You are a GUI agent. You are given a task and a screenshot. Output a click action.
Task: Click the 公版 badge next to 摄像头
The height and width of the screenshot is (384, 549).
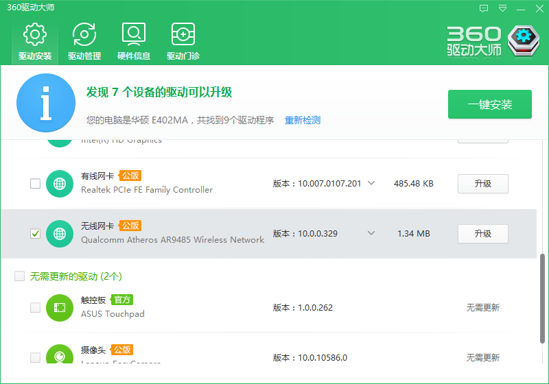point(122,350)
